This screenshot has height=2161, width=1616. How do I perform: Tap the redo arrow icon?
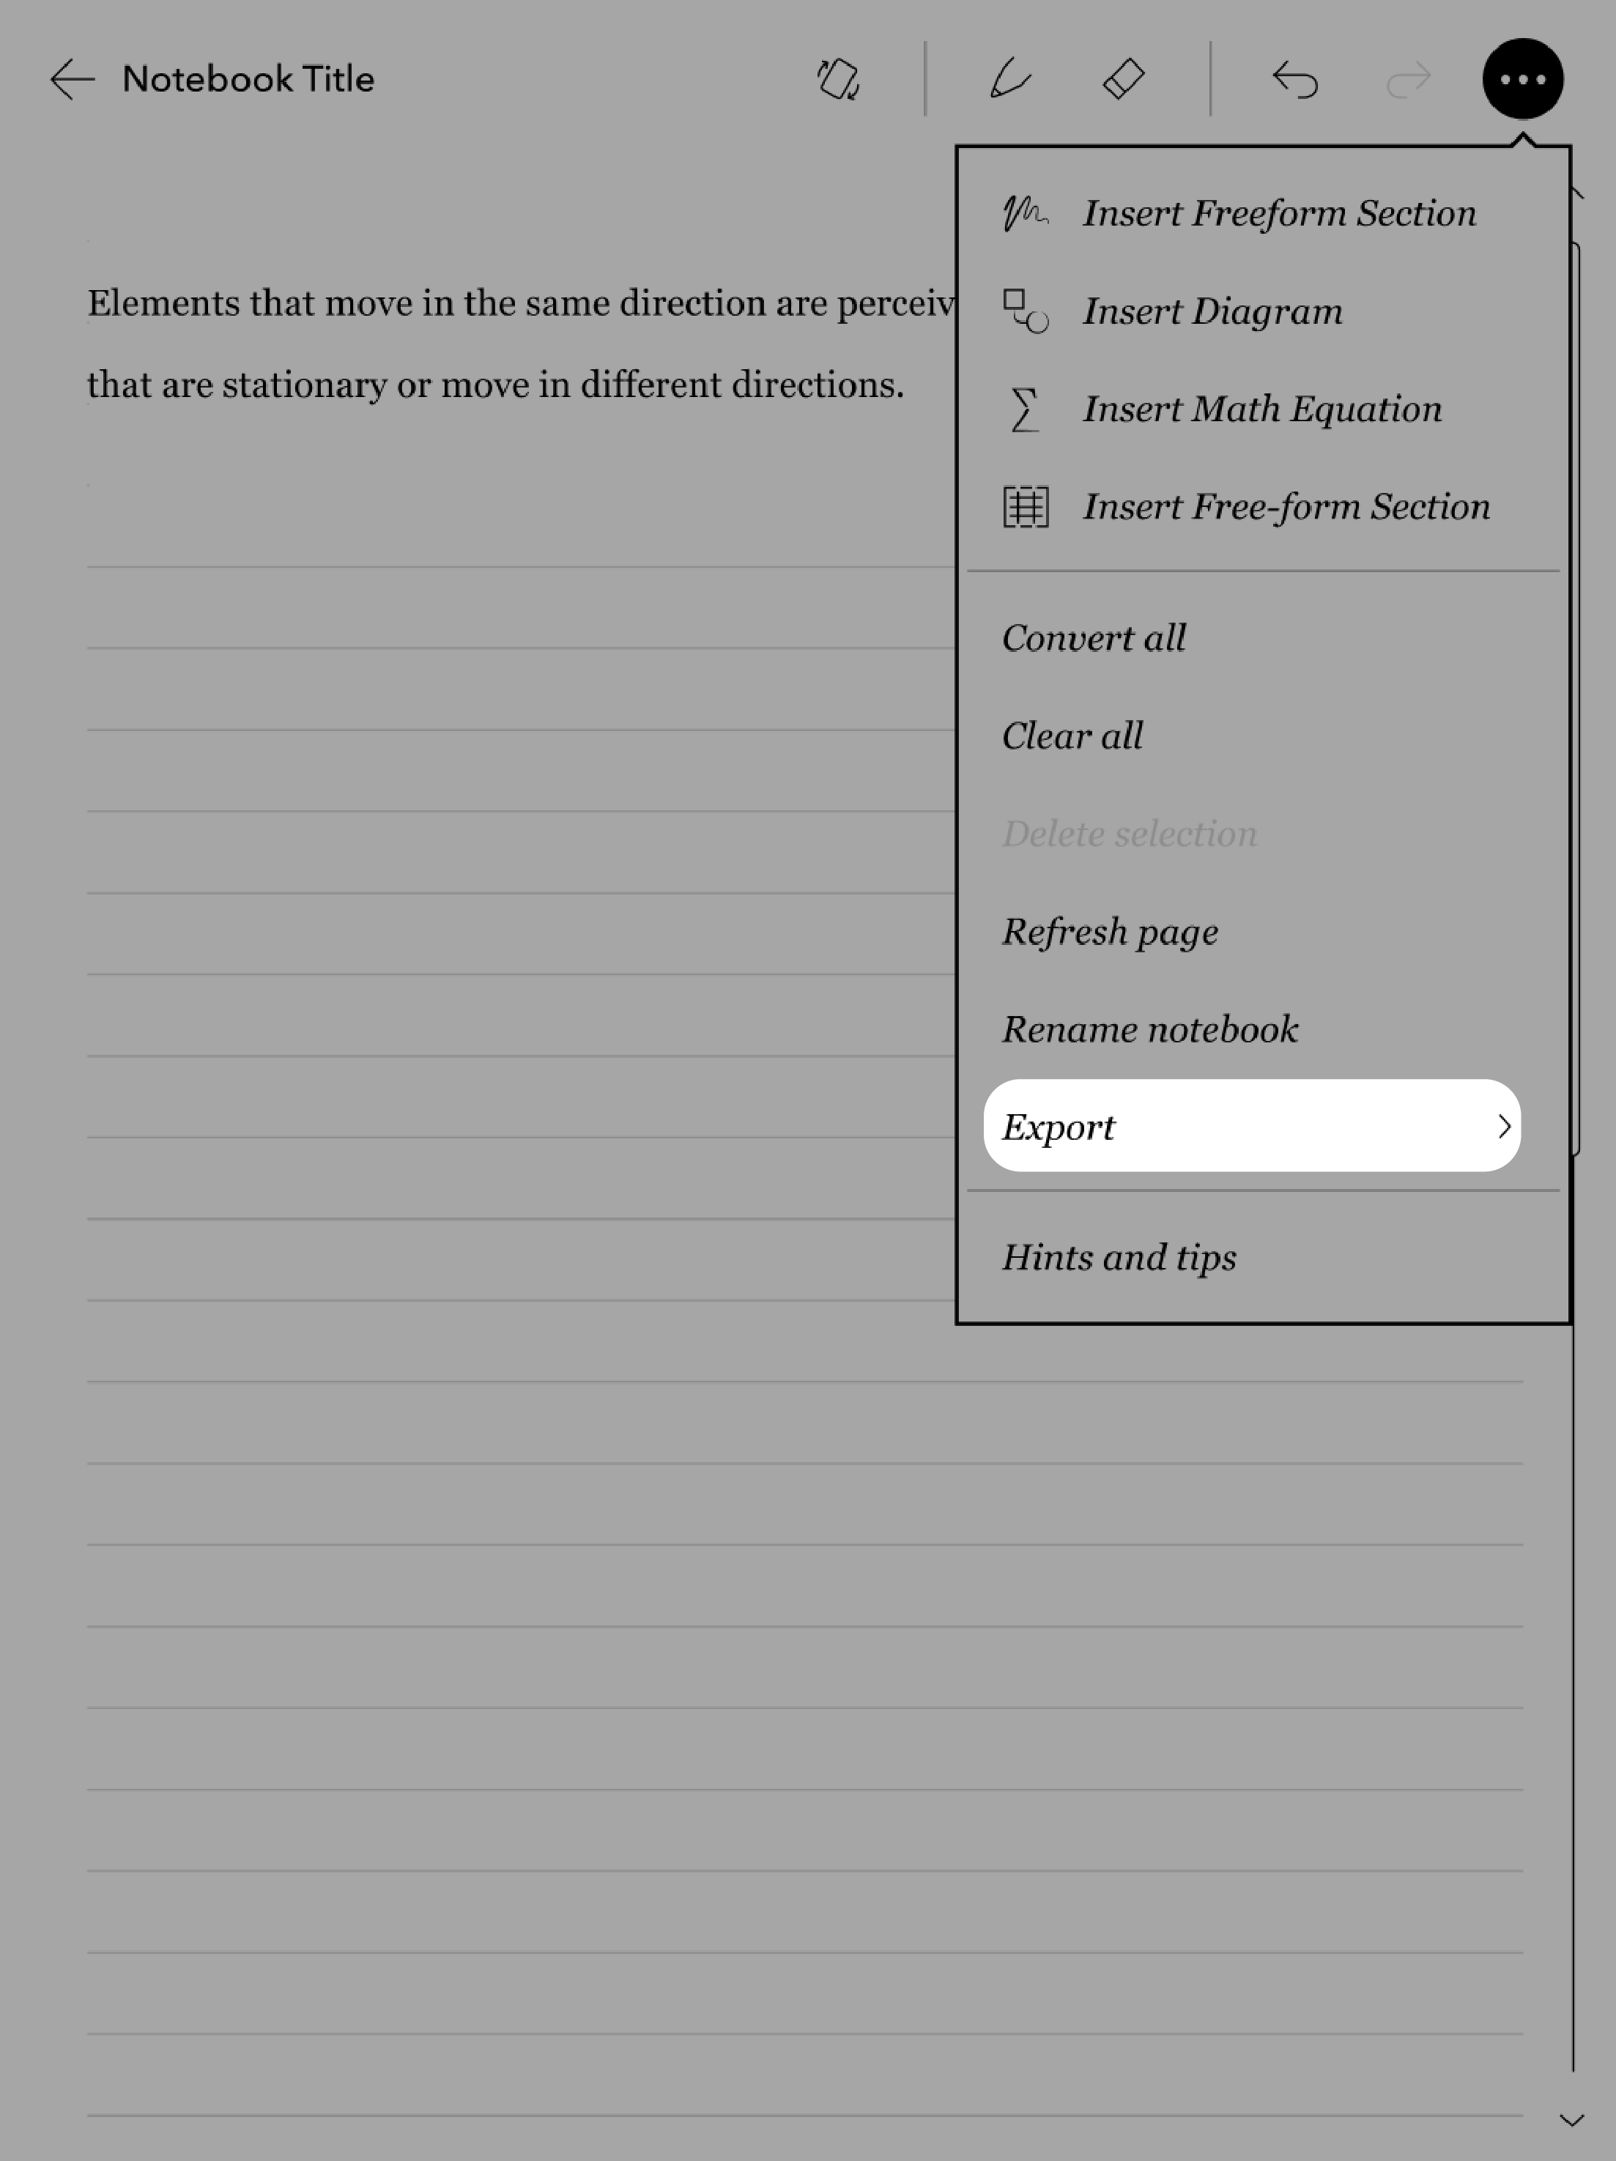1409,78
